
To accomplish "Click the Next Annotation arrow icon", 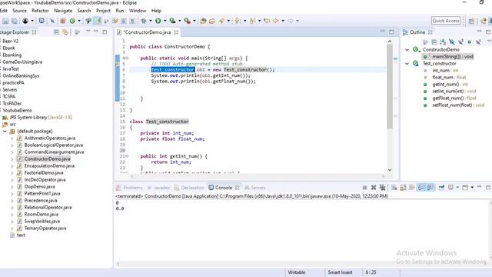I will pos(238,21).
